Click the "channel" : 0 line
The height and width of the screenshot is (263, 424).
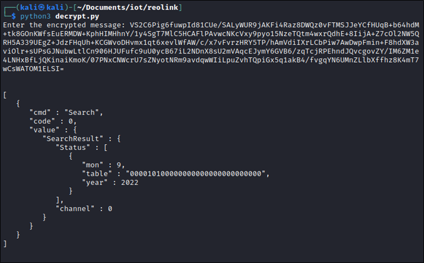(84, 208)
